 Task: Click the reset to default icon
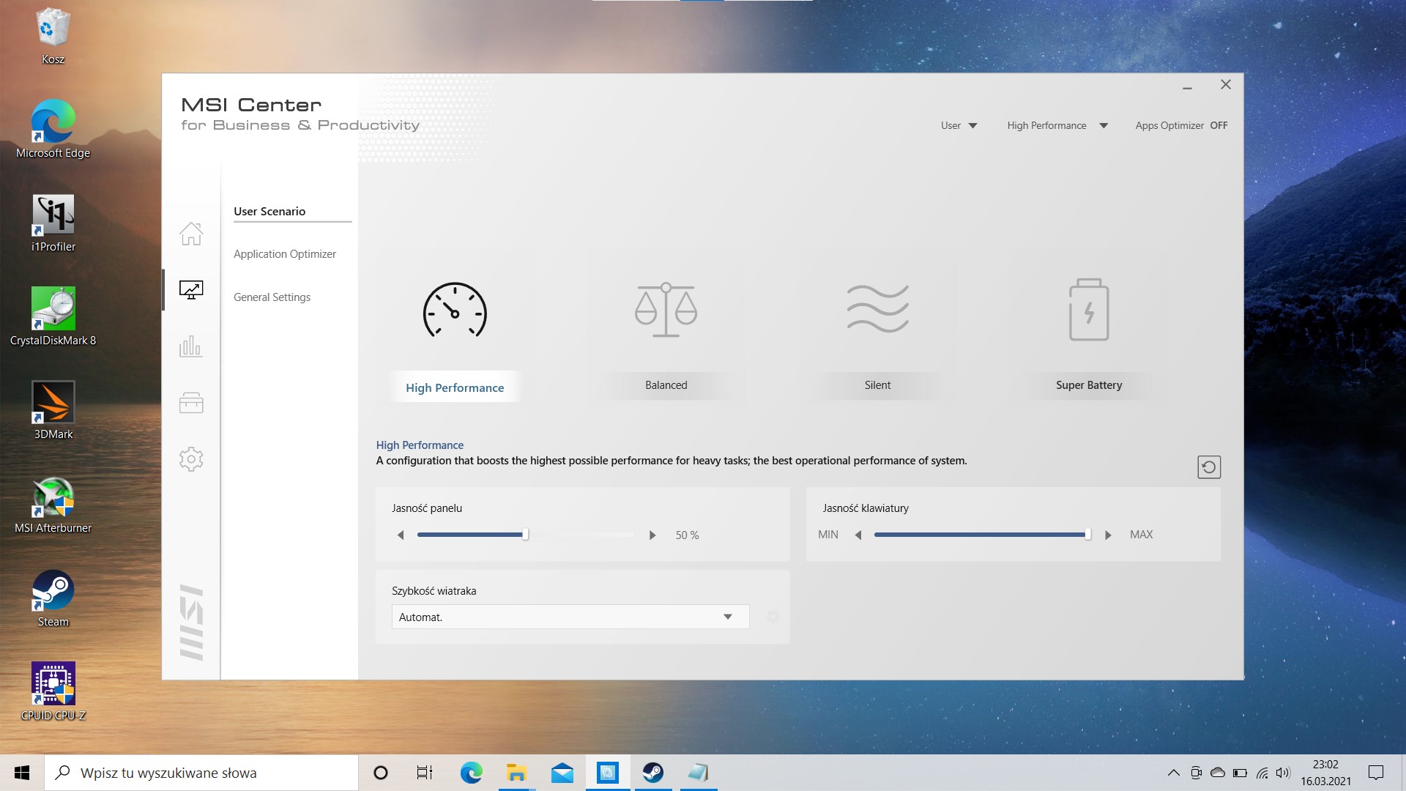pos(1209,467)
